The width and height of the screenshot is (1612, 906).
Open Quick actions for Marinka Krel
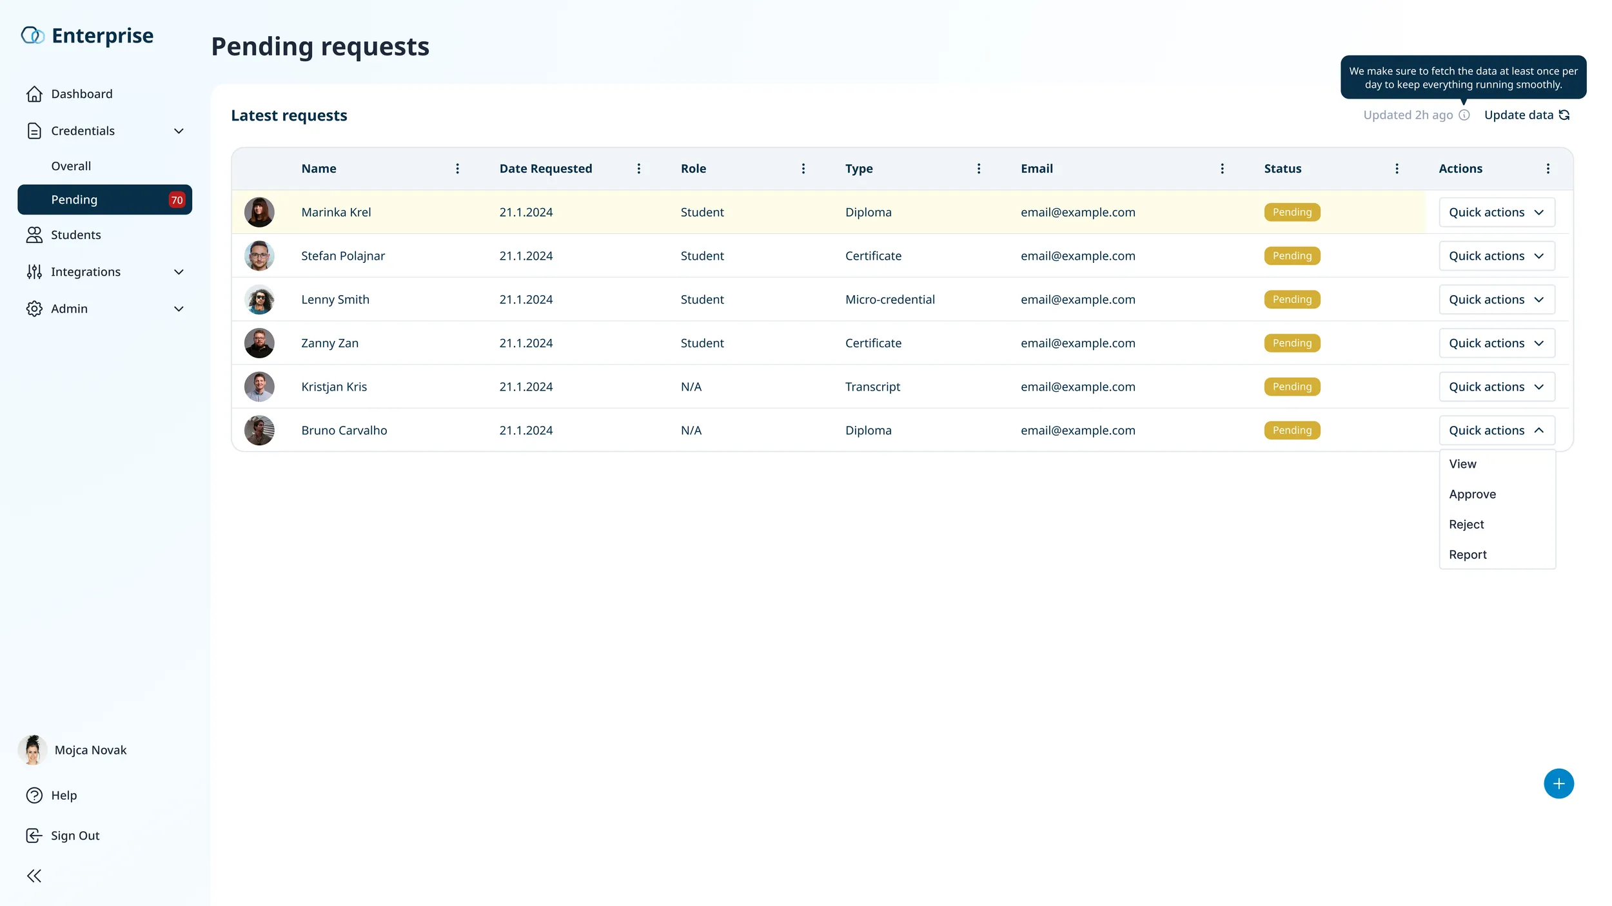[1497, 213]
